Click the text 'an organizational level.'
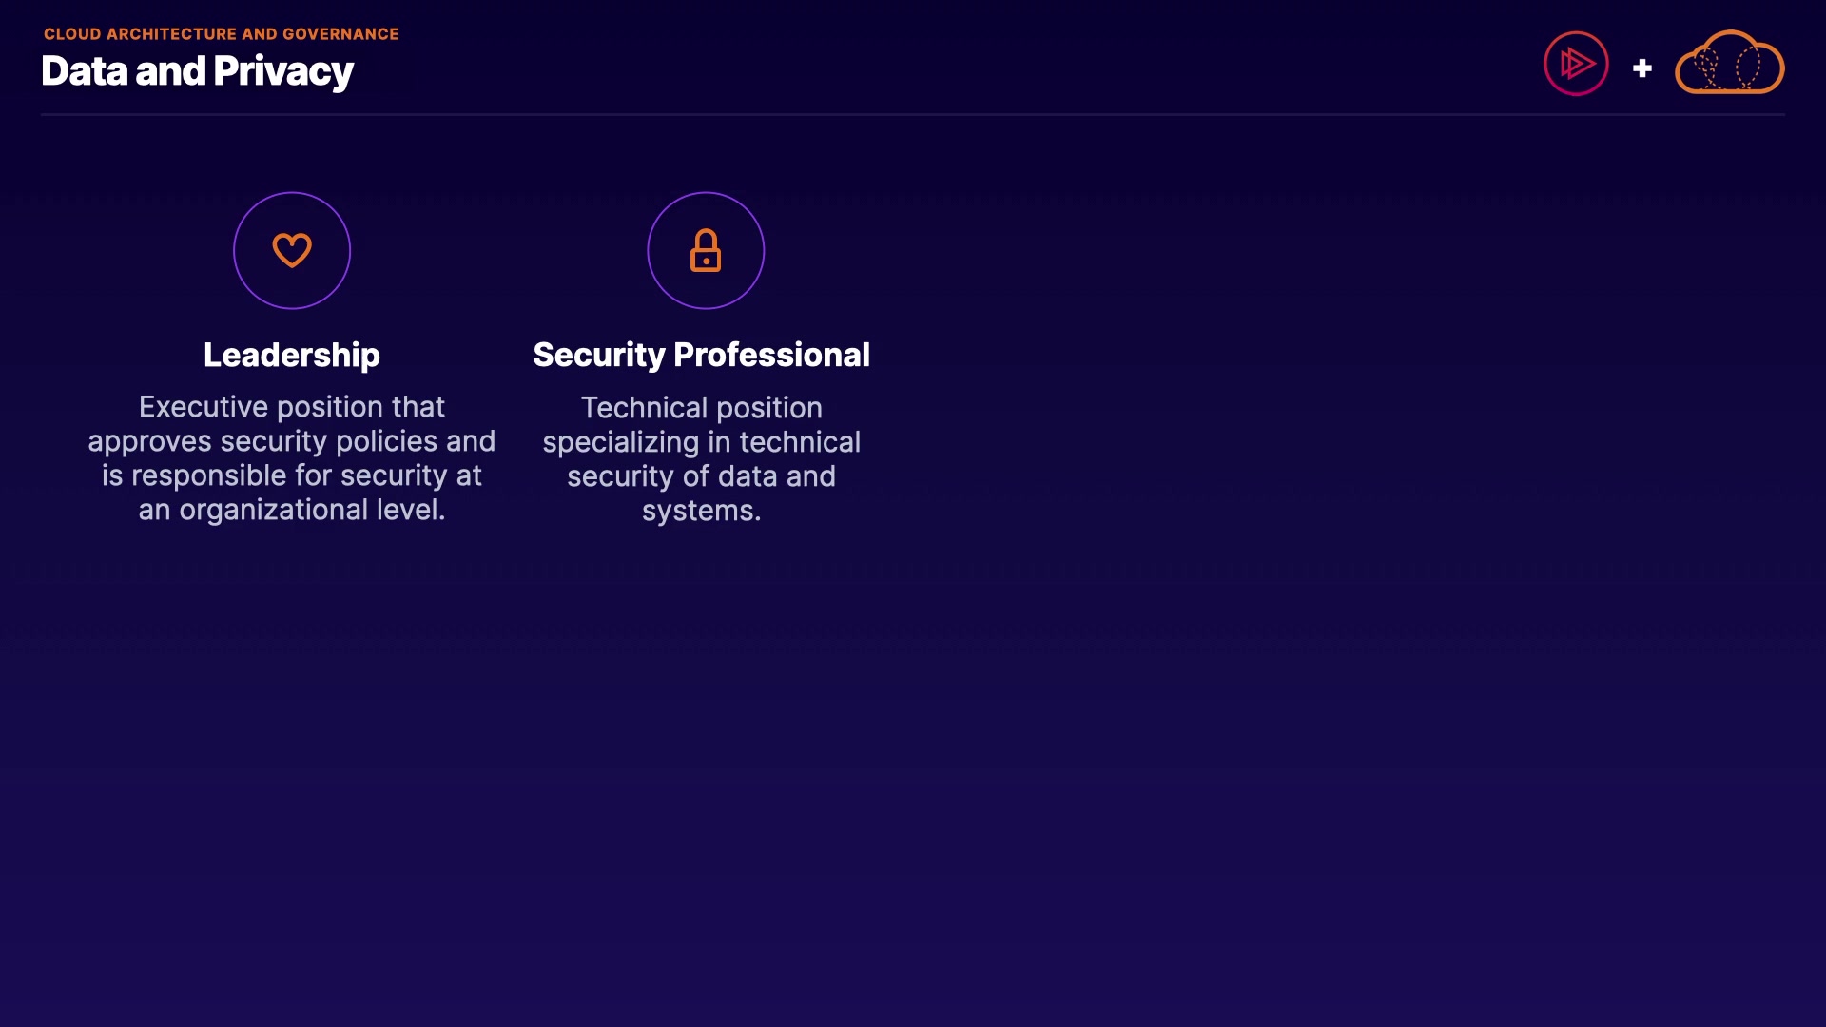The image size is (1826, 1027). point(292,510)
